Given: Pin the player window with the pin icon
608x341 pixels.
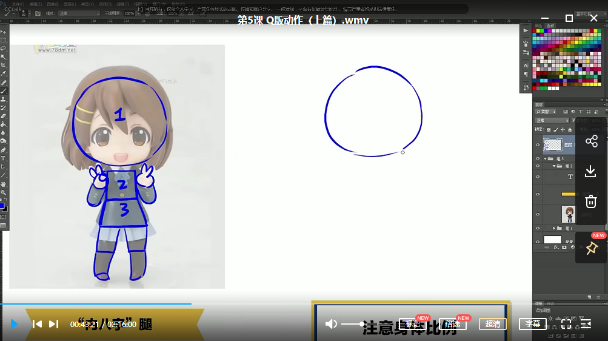Looking at the screenshot, I should click(591, 248).
